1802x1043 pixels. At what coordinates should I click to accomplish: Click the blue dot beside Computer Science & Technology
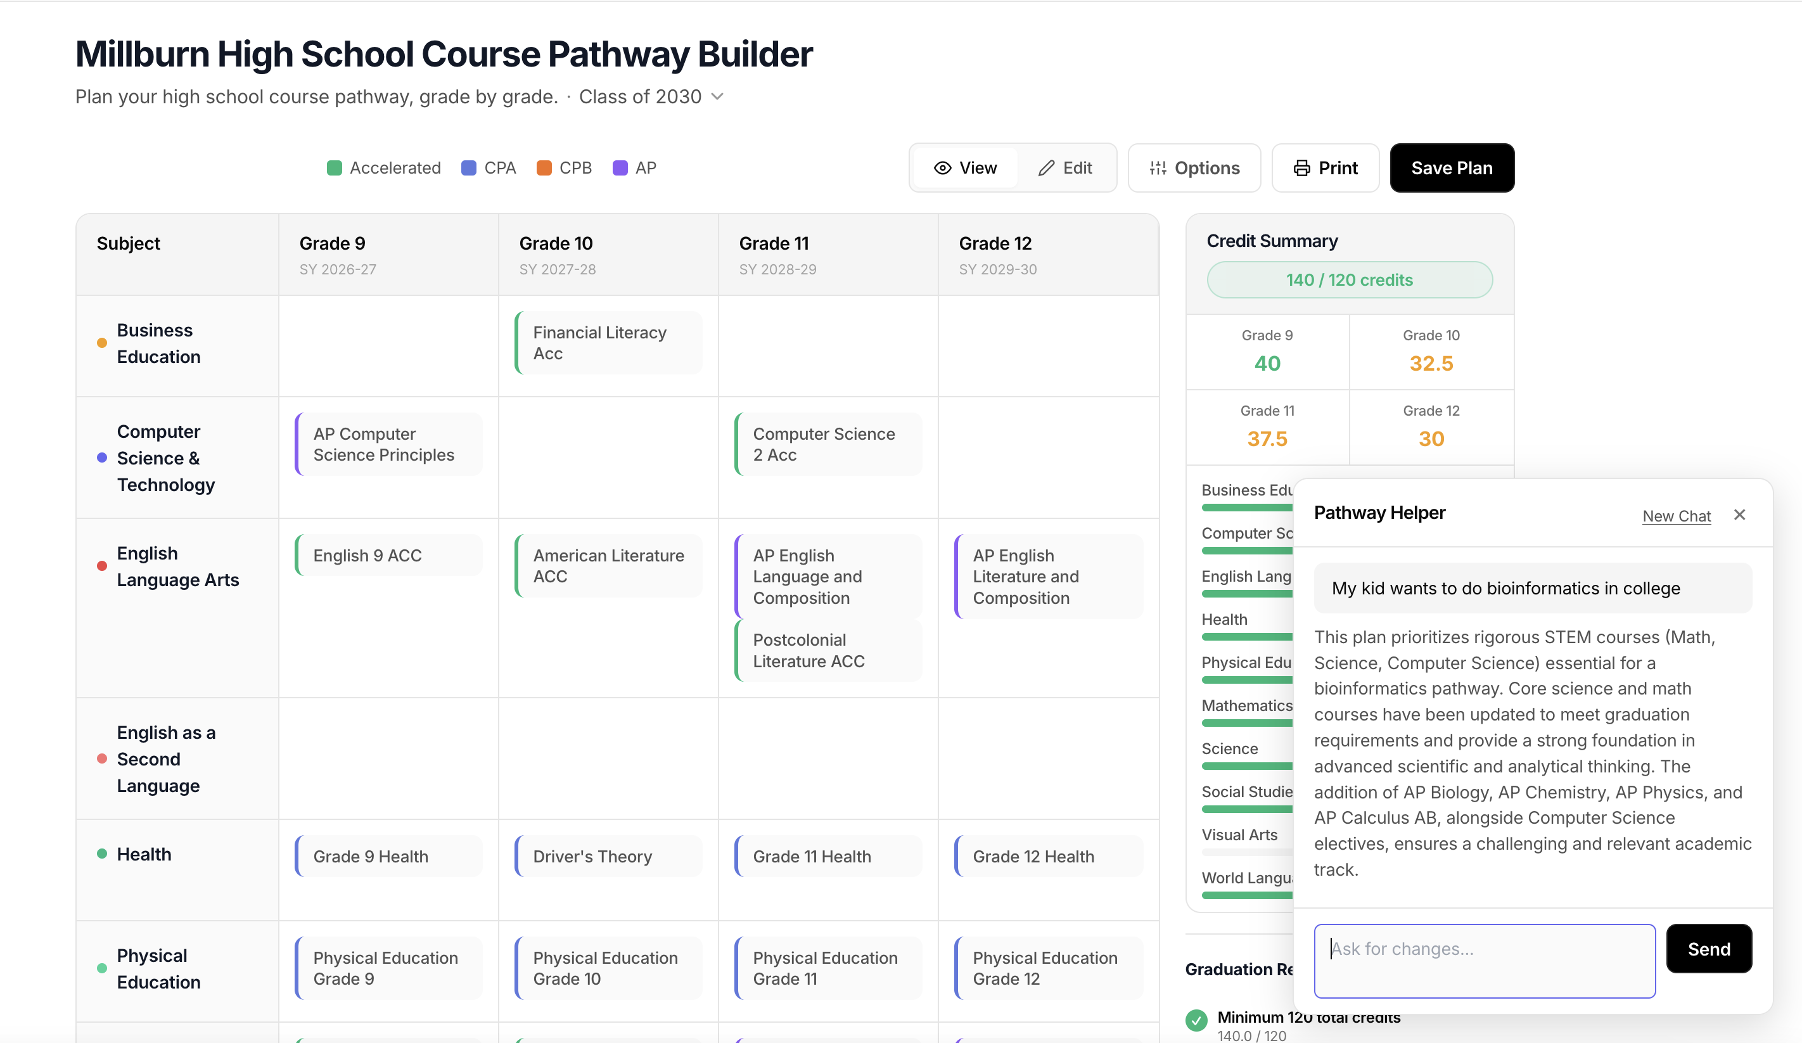click(x=101, y=458)
